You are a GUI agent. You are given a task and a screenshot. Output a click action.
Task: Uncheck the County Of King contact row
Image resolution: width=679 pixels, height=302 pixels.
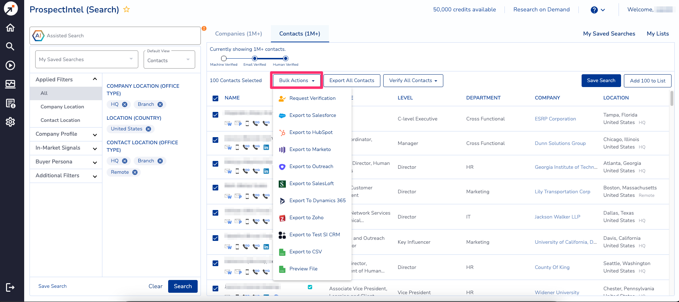[x=215, y=263]
